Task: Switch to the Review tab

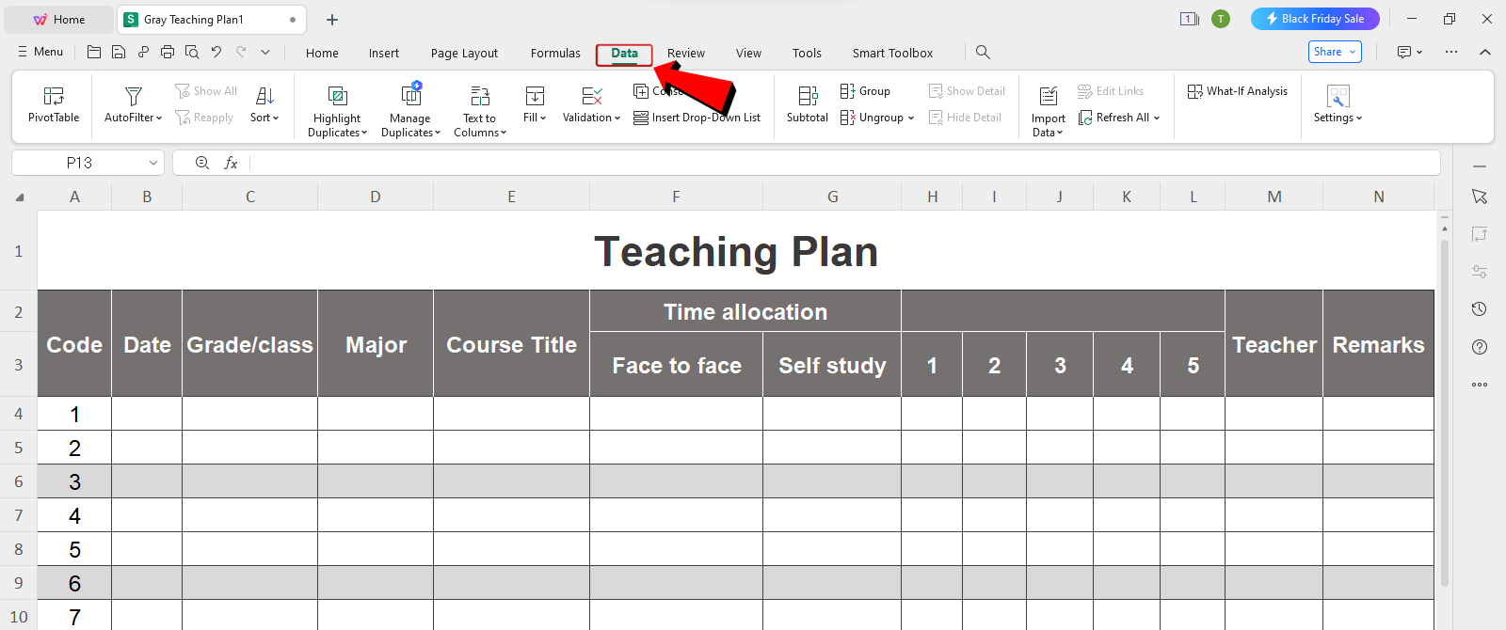Action: click(x=686, y=53)
